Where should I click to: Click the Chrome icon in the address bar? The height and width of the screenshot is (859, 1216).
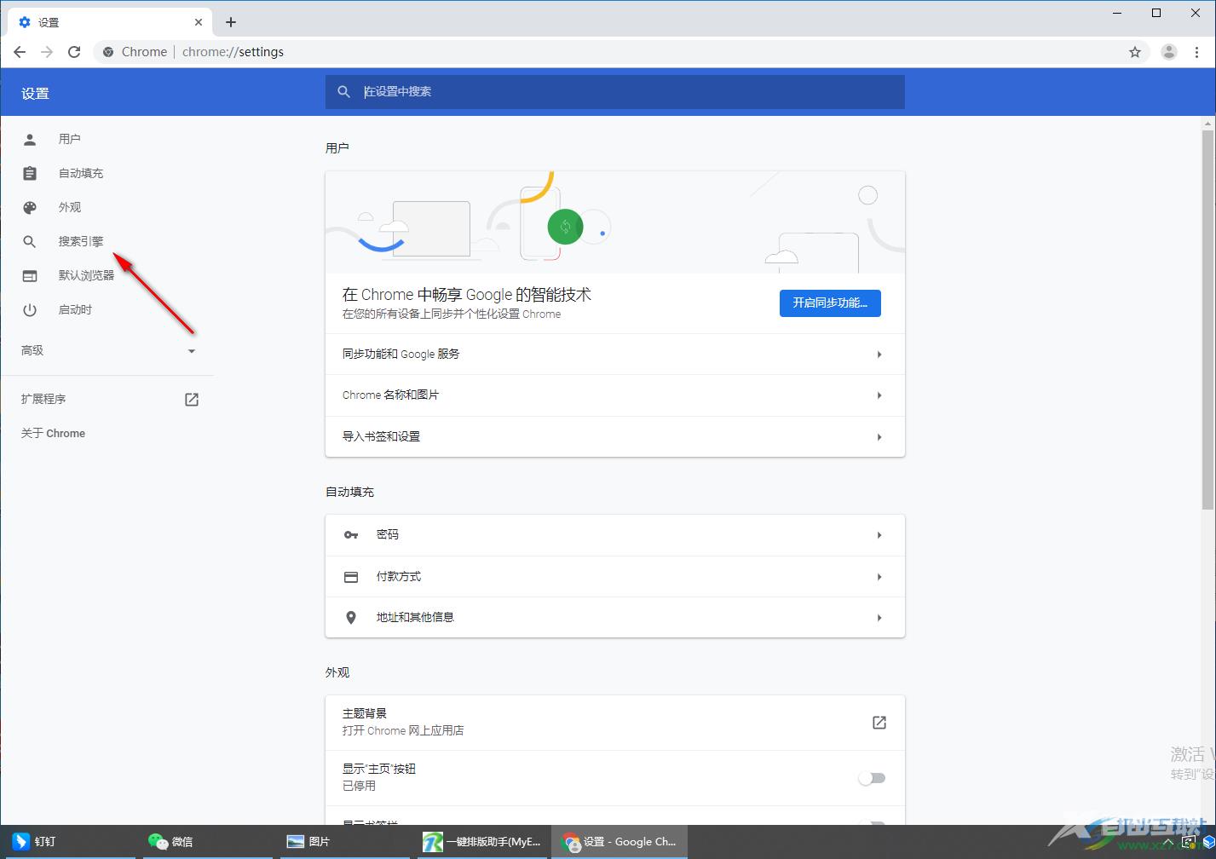[108, 52]
